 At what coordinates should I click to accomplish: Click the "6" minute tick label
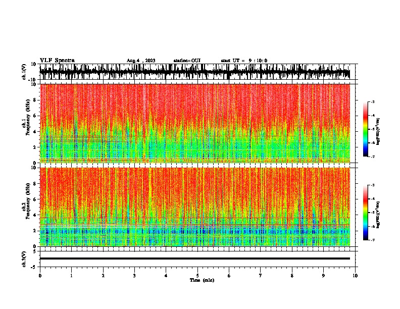coord(229,276)
